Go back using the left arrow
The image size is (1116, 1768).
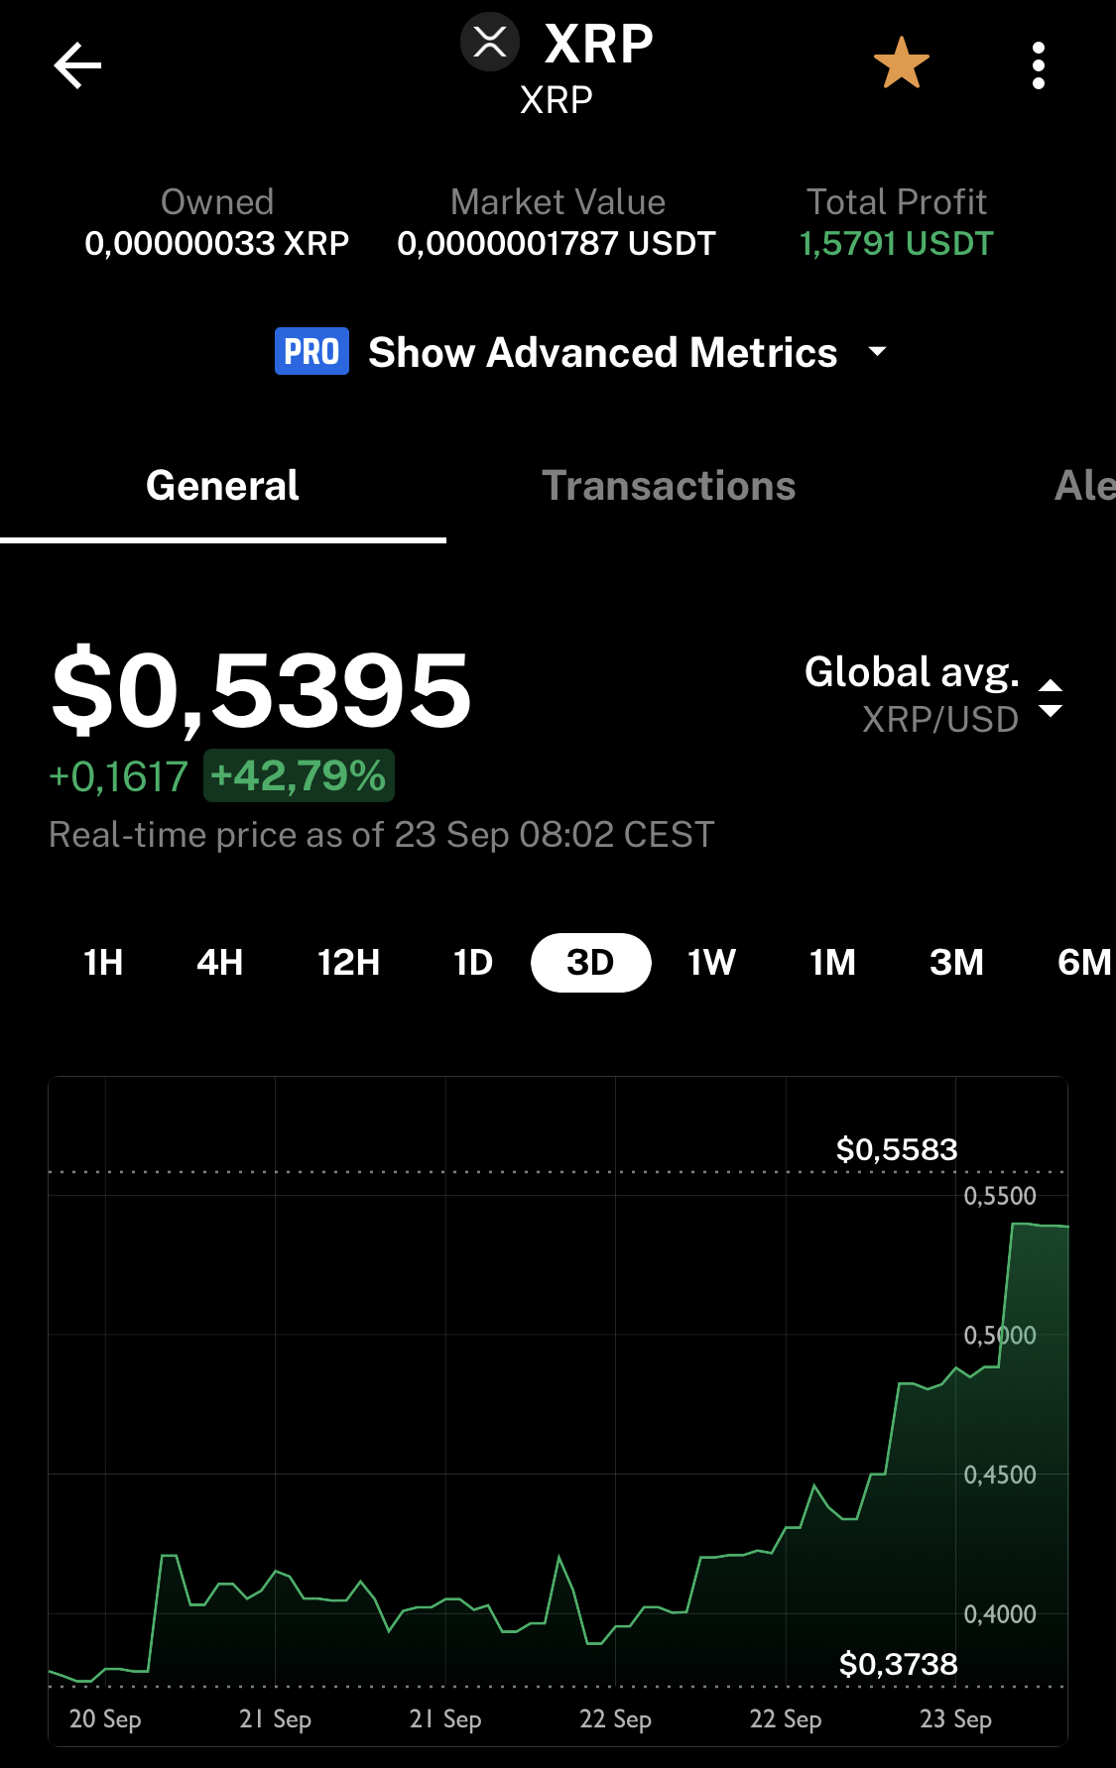click(x=77, y=66)
